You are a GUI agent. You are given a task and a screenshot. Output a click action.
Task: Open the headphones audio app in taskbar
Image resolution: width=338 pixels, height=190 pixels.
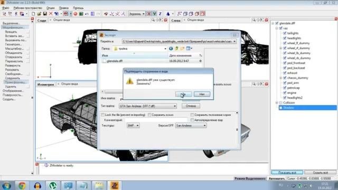37,185
